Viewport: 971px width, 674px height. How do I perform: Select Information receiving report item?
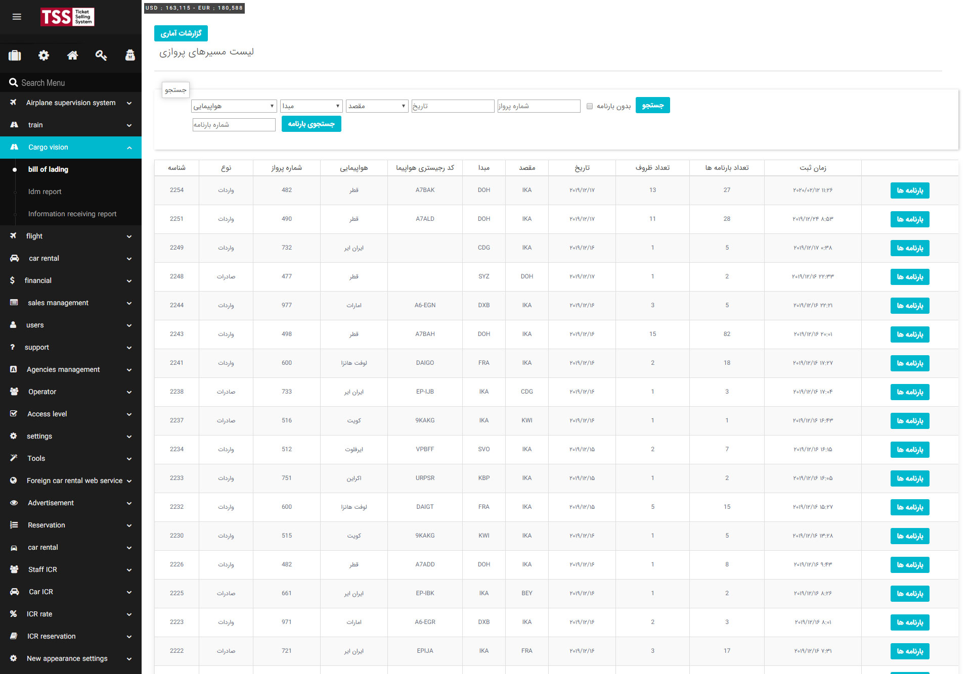(72, 214)
